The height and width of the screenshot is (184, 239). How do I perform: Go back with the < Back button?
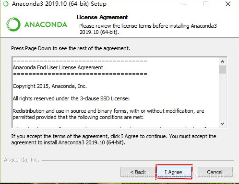tap(138, 172)
